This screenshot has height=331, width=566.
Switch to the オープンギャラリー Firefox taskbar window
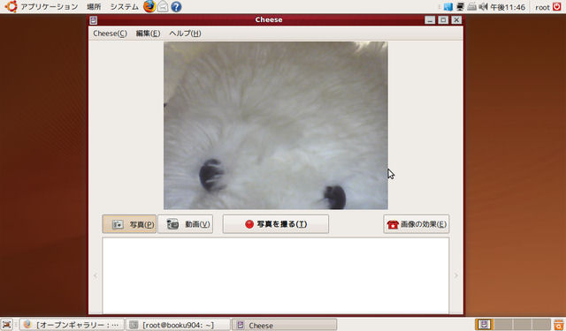coord(72,325)
